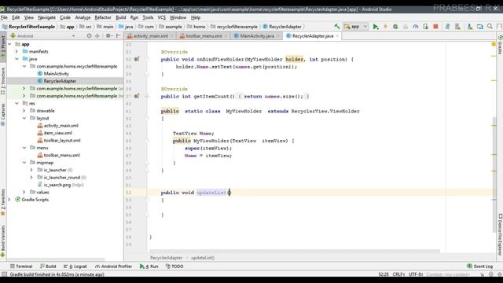The image size is (503, 283).
Task: Open the Logcat tool window
Action: [75, 266]
